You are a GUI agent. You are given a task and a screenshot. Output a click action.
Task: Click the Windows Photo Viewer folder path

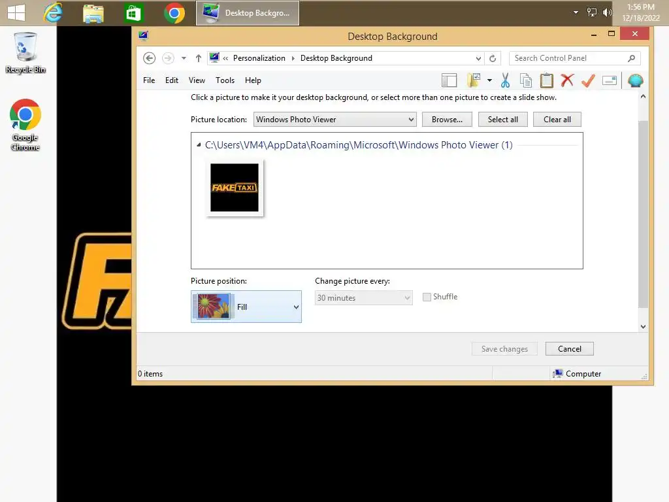[359, 145]
